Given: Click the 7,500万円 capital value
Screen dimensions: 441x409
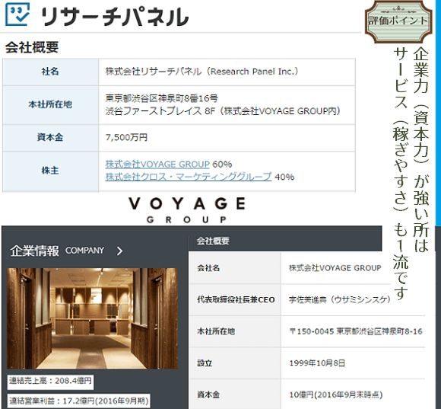Looking at the screenshot, I should click(x=126, y=137).
